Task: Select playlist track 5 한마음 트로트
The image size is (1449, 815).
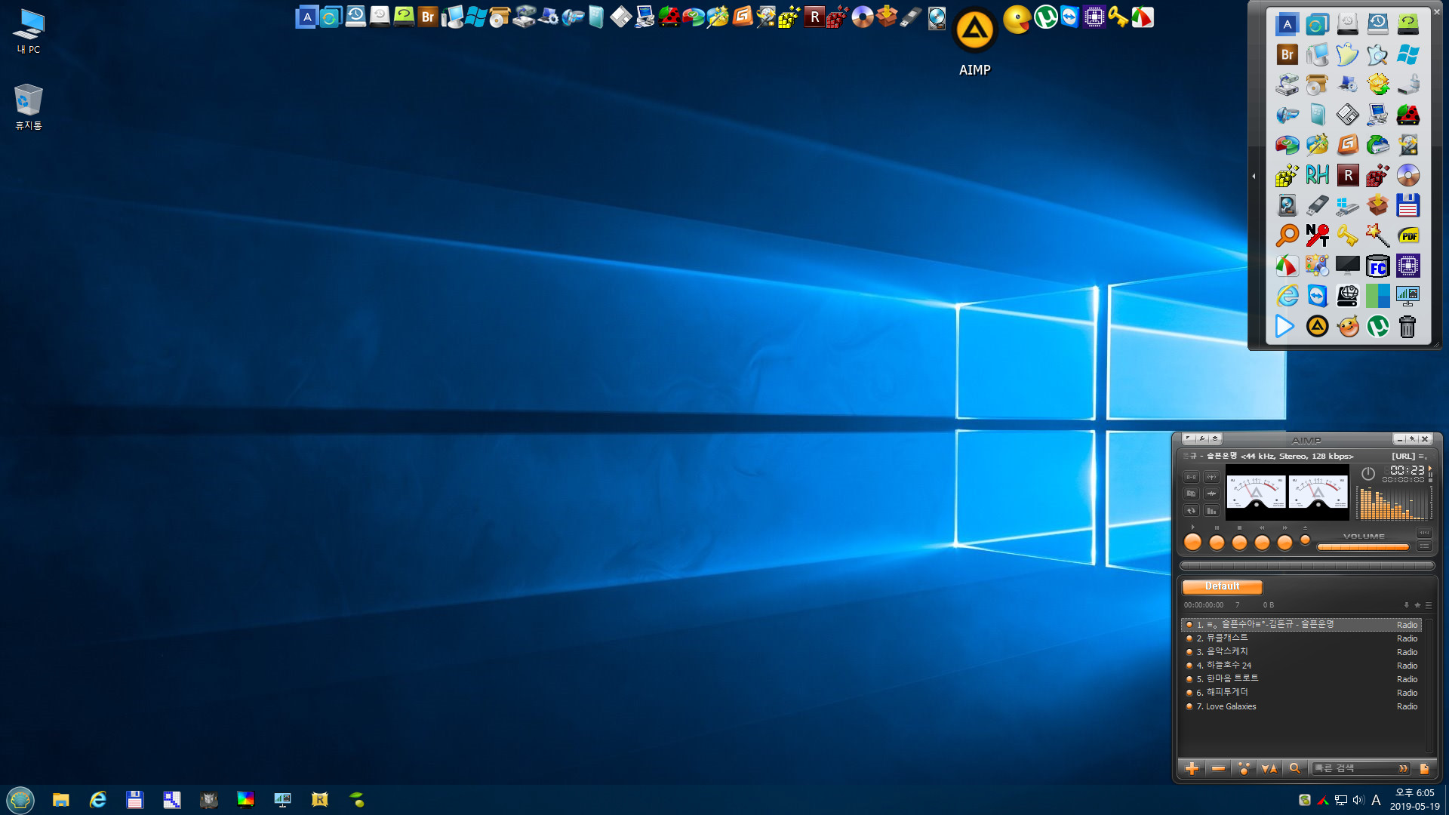Action: (1301, 679)
